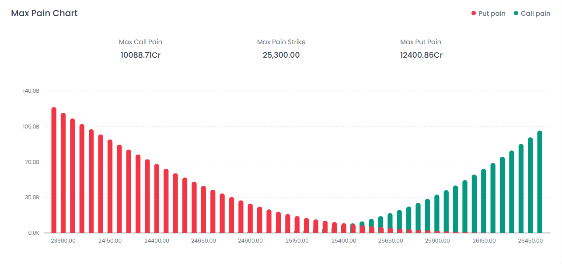The height and width of the screenshot is (264, 562).
Task: Click the Max Put Pain value 12400.86Cr
Action: tap(421, 55)
